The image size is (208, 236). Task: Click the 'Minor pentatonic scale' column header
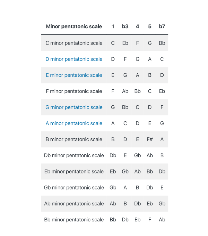coord(74,26)
